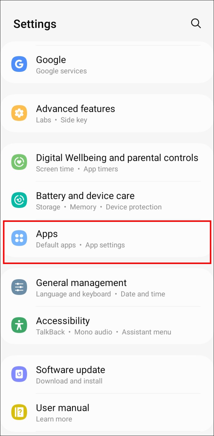Tap the orange Advanced features icon
The width and height of the screenshot is (214, 436).
pyautogui.click(x=19, y=113)
